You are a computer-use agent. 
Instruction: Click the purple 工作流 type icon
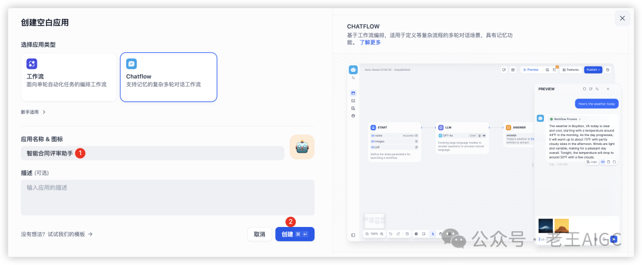point(32,64)
